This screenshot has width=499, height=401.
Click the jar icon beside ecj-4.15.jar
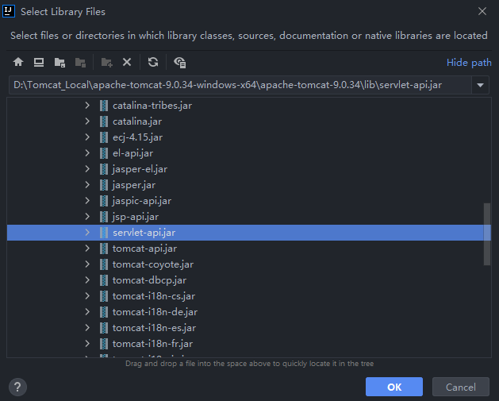click(x=104, y=137)
